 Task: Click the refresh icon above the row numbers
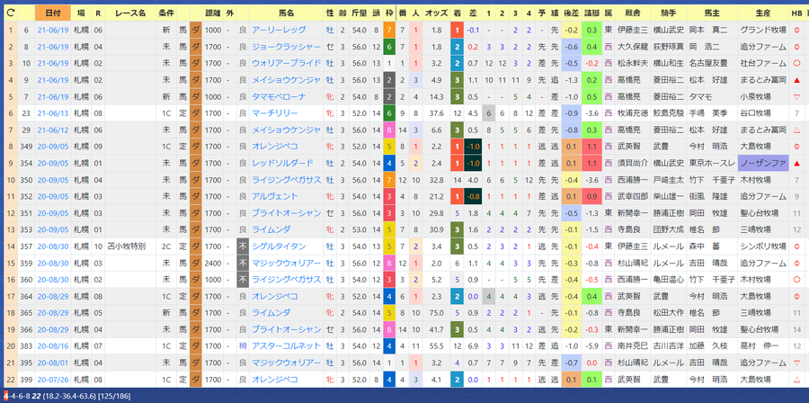(x=10, y=11)
